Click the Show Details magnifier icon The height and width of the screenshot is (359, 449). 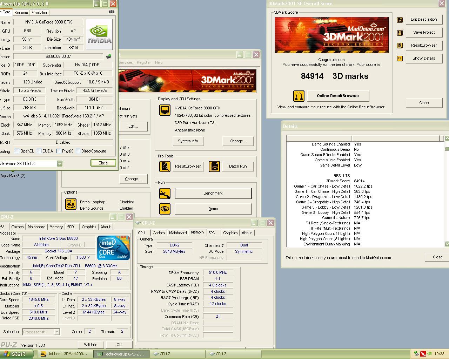400,59
